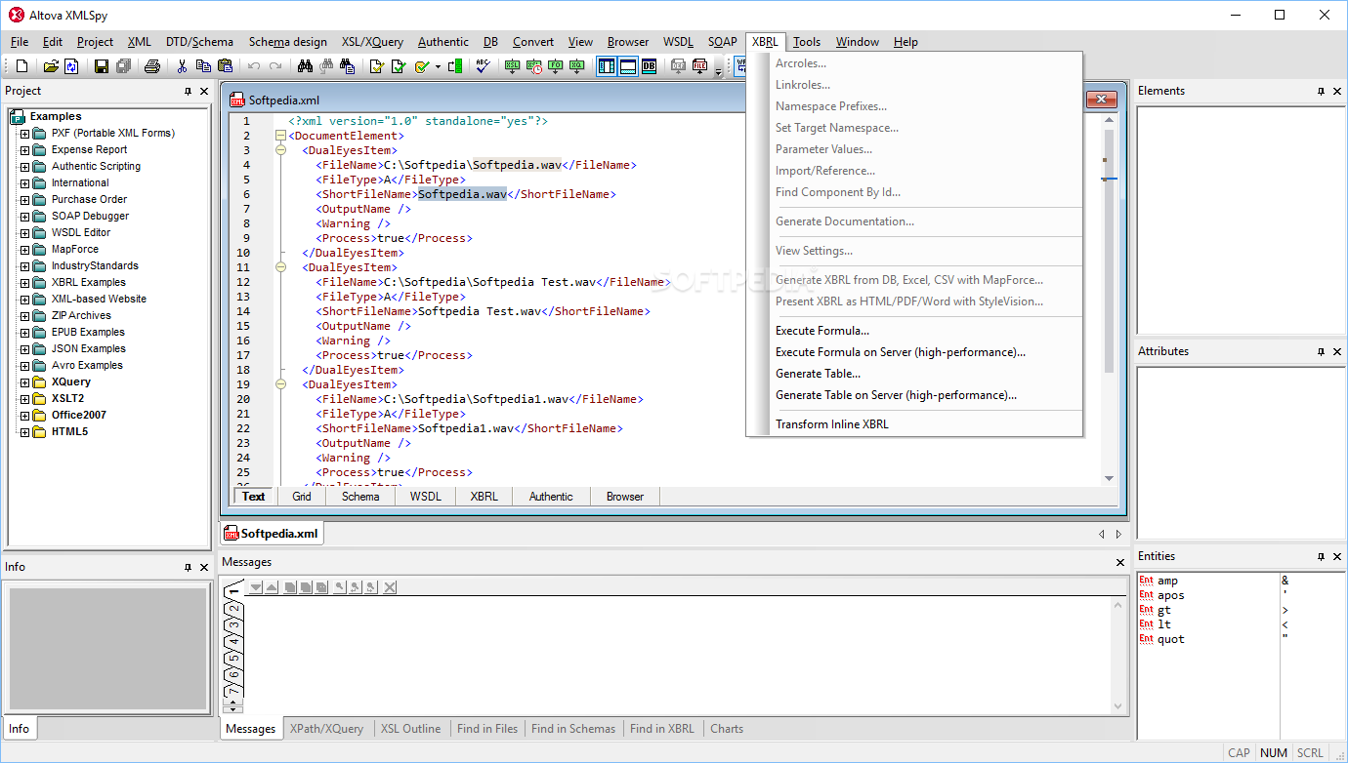The height and width of the screenshot is (763, 1348).
Task: Close the Messages panel
Action: coord(1120,562)
